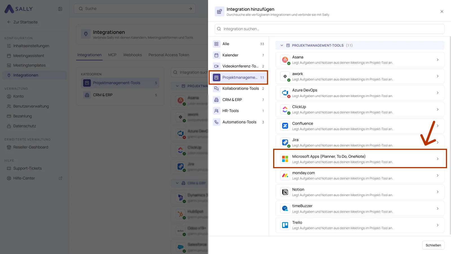Select the Kollaborations-Tools category
Viewport: 451px width, 254px height.
(238, 88)
